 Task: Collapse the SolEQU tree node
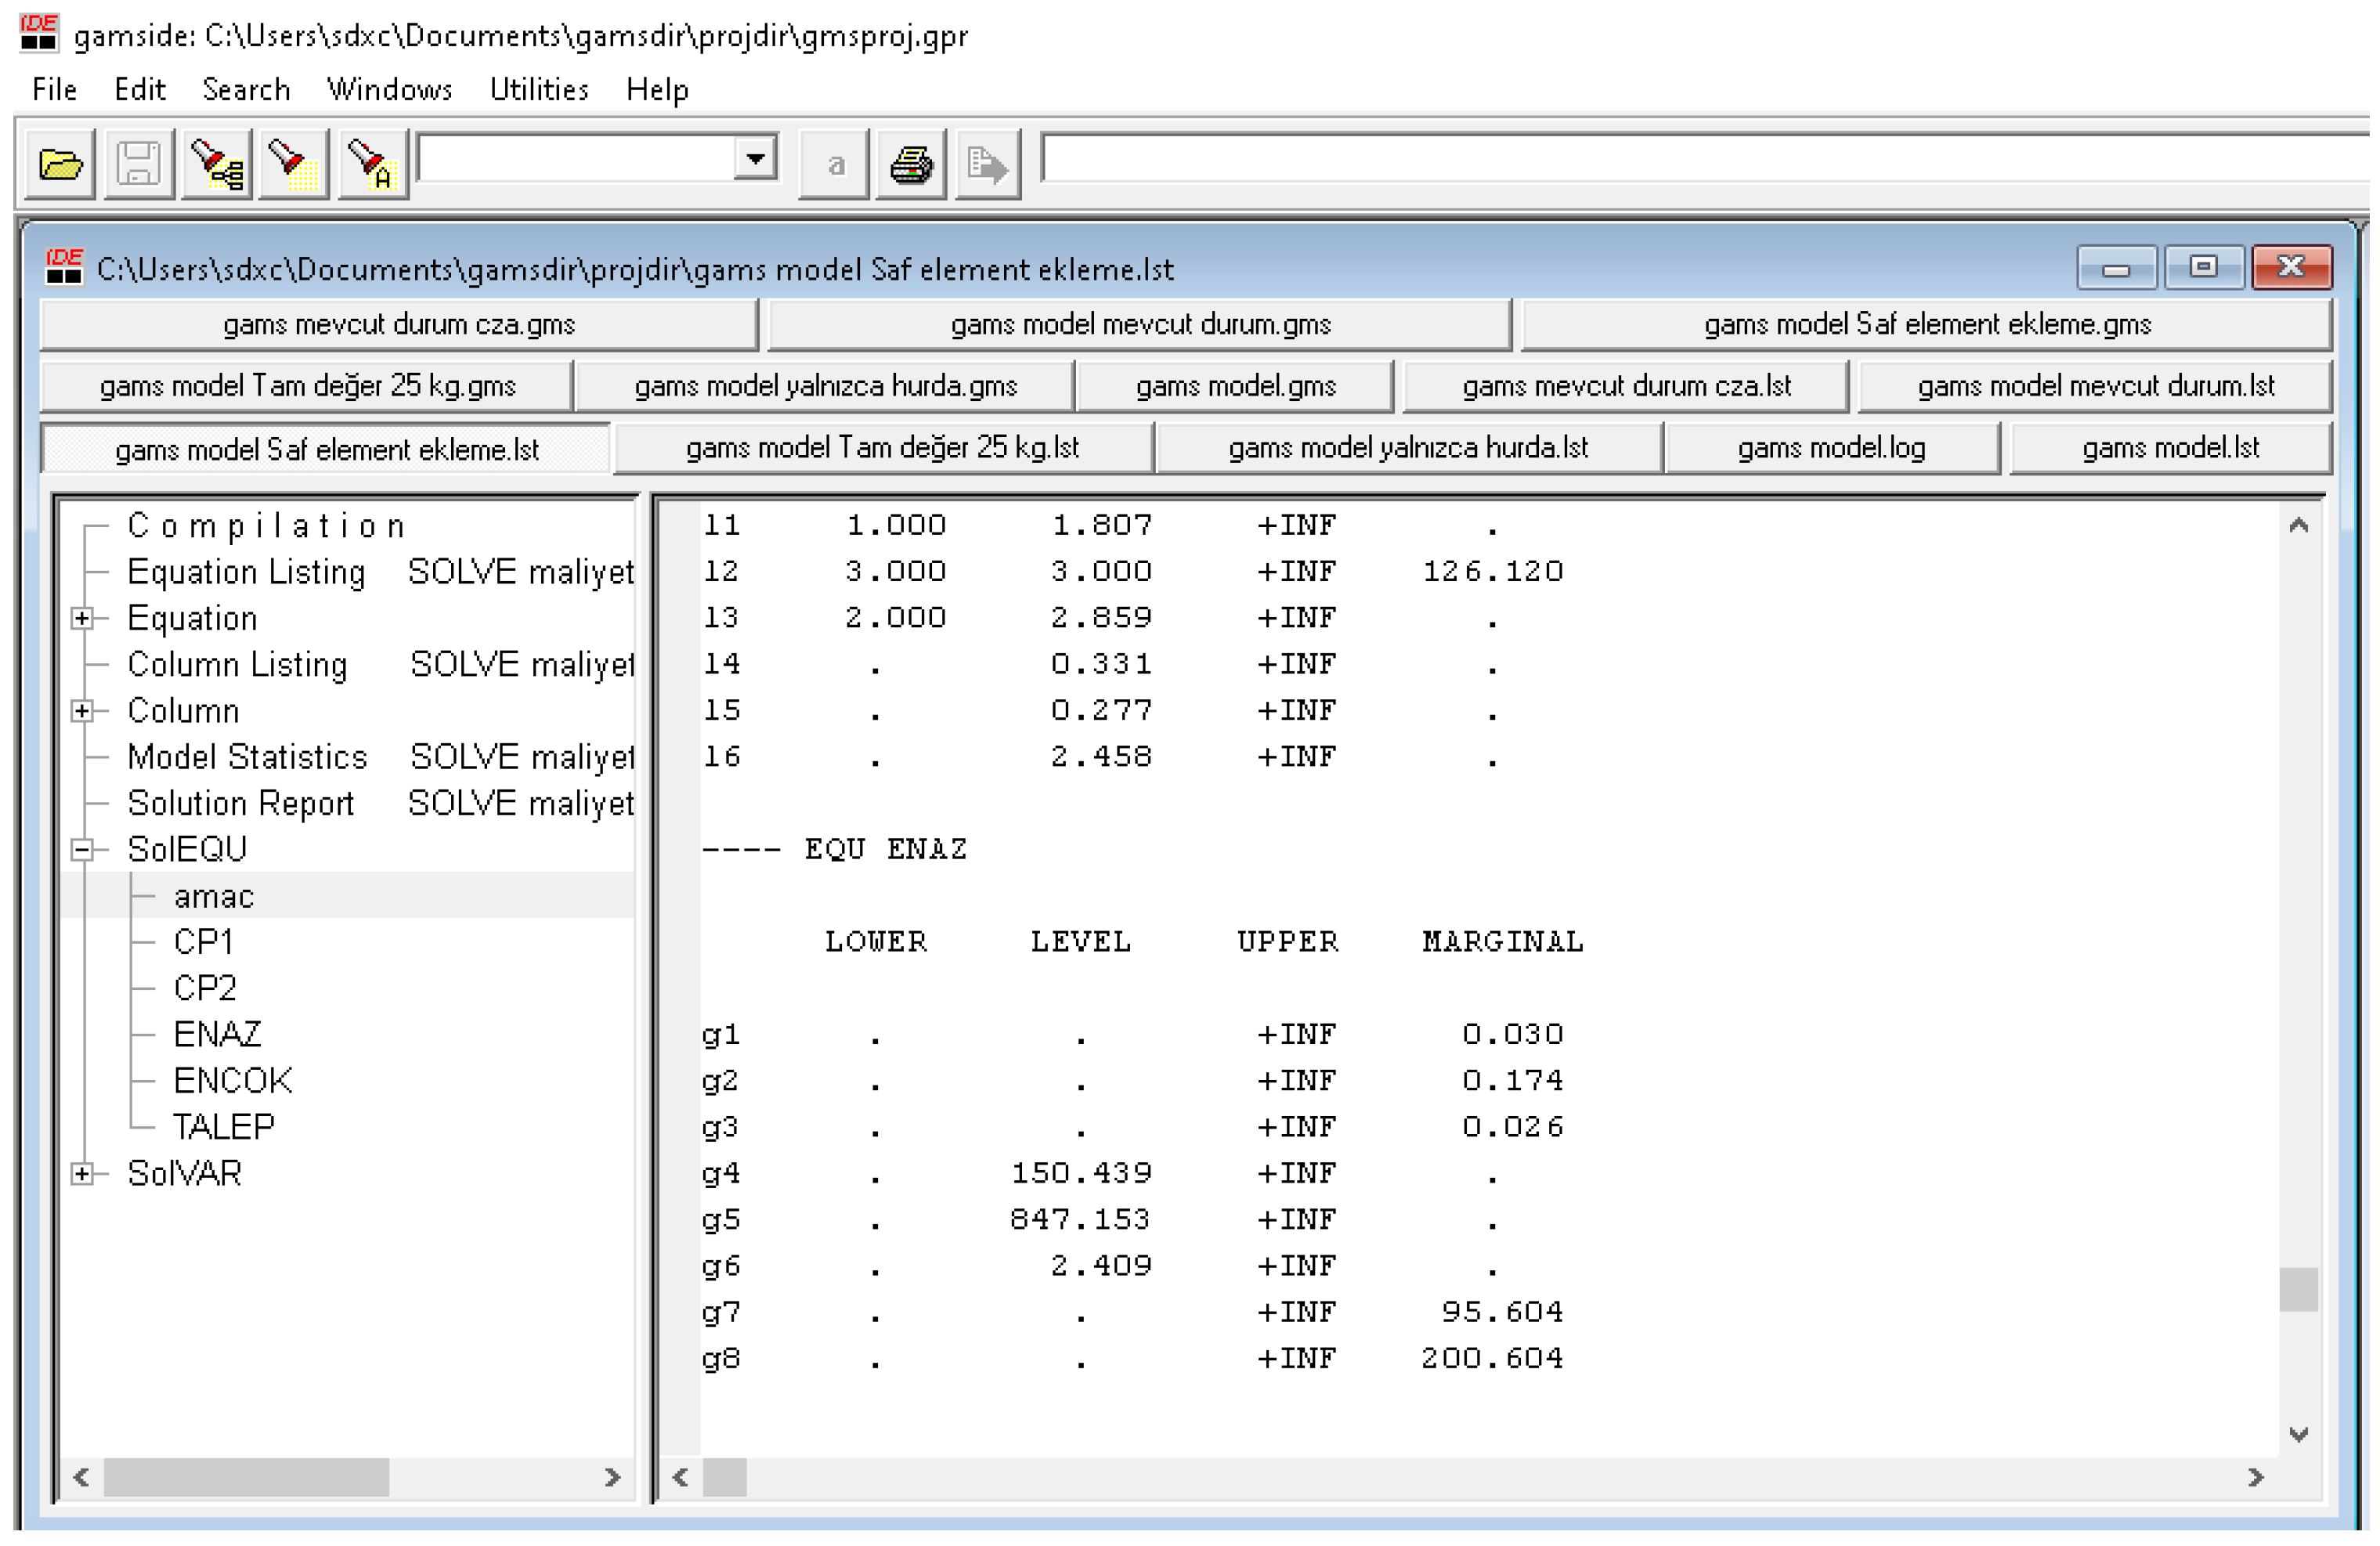[82, 850]
